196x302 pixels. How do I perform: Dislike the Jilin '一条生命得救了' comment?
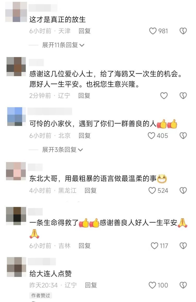click(x=183, y=246)
